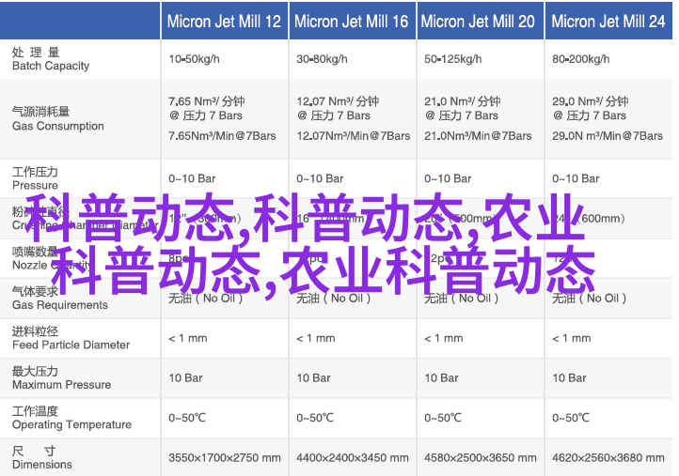Click the 80-200kg/h batch capacity value
The width and height of the screenshot is (679, 476).
(580, 59)
